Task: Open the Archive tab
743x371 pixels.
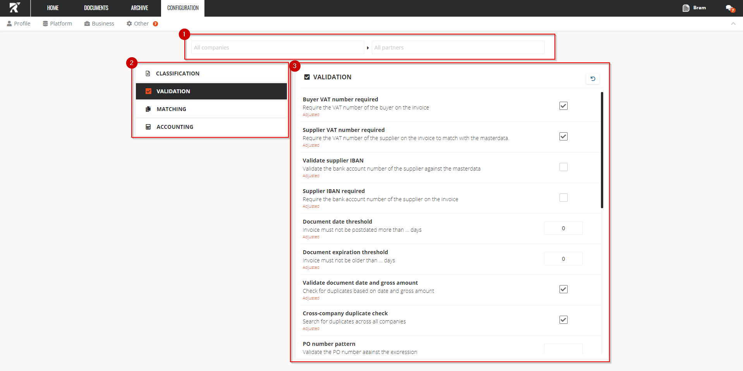Action: click(x=139, y=8)
